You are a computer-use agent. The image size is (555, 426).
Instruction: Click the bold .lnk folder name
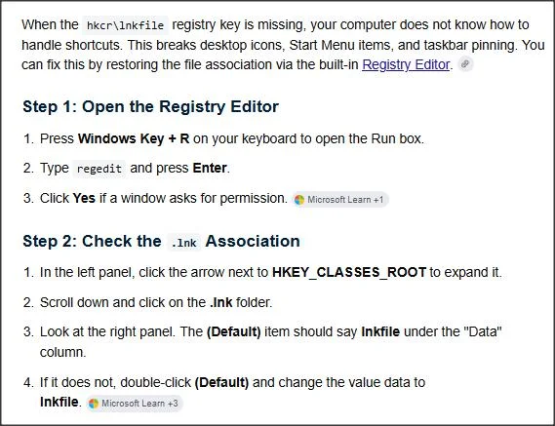pos(221,302)
